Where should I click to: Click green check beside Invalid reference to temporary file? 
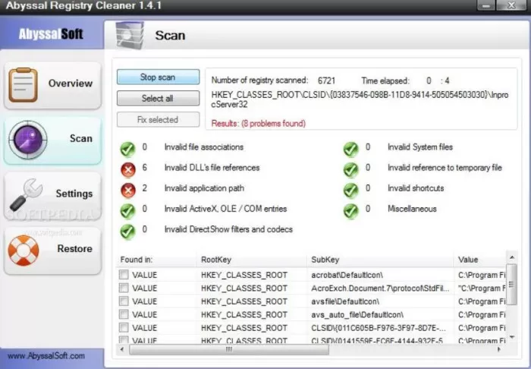[x=350, y=169]
